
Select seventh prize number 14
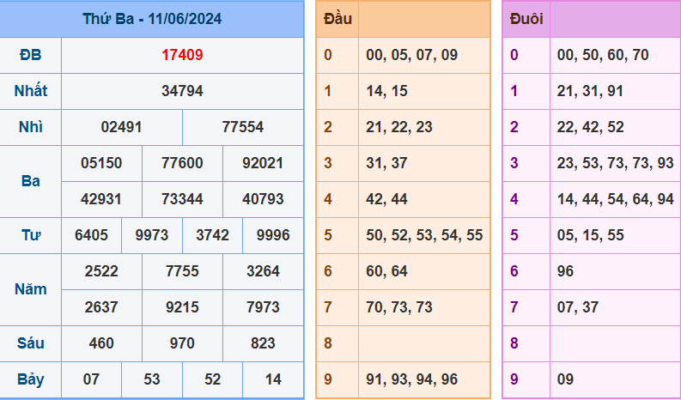pos(273,379)
